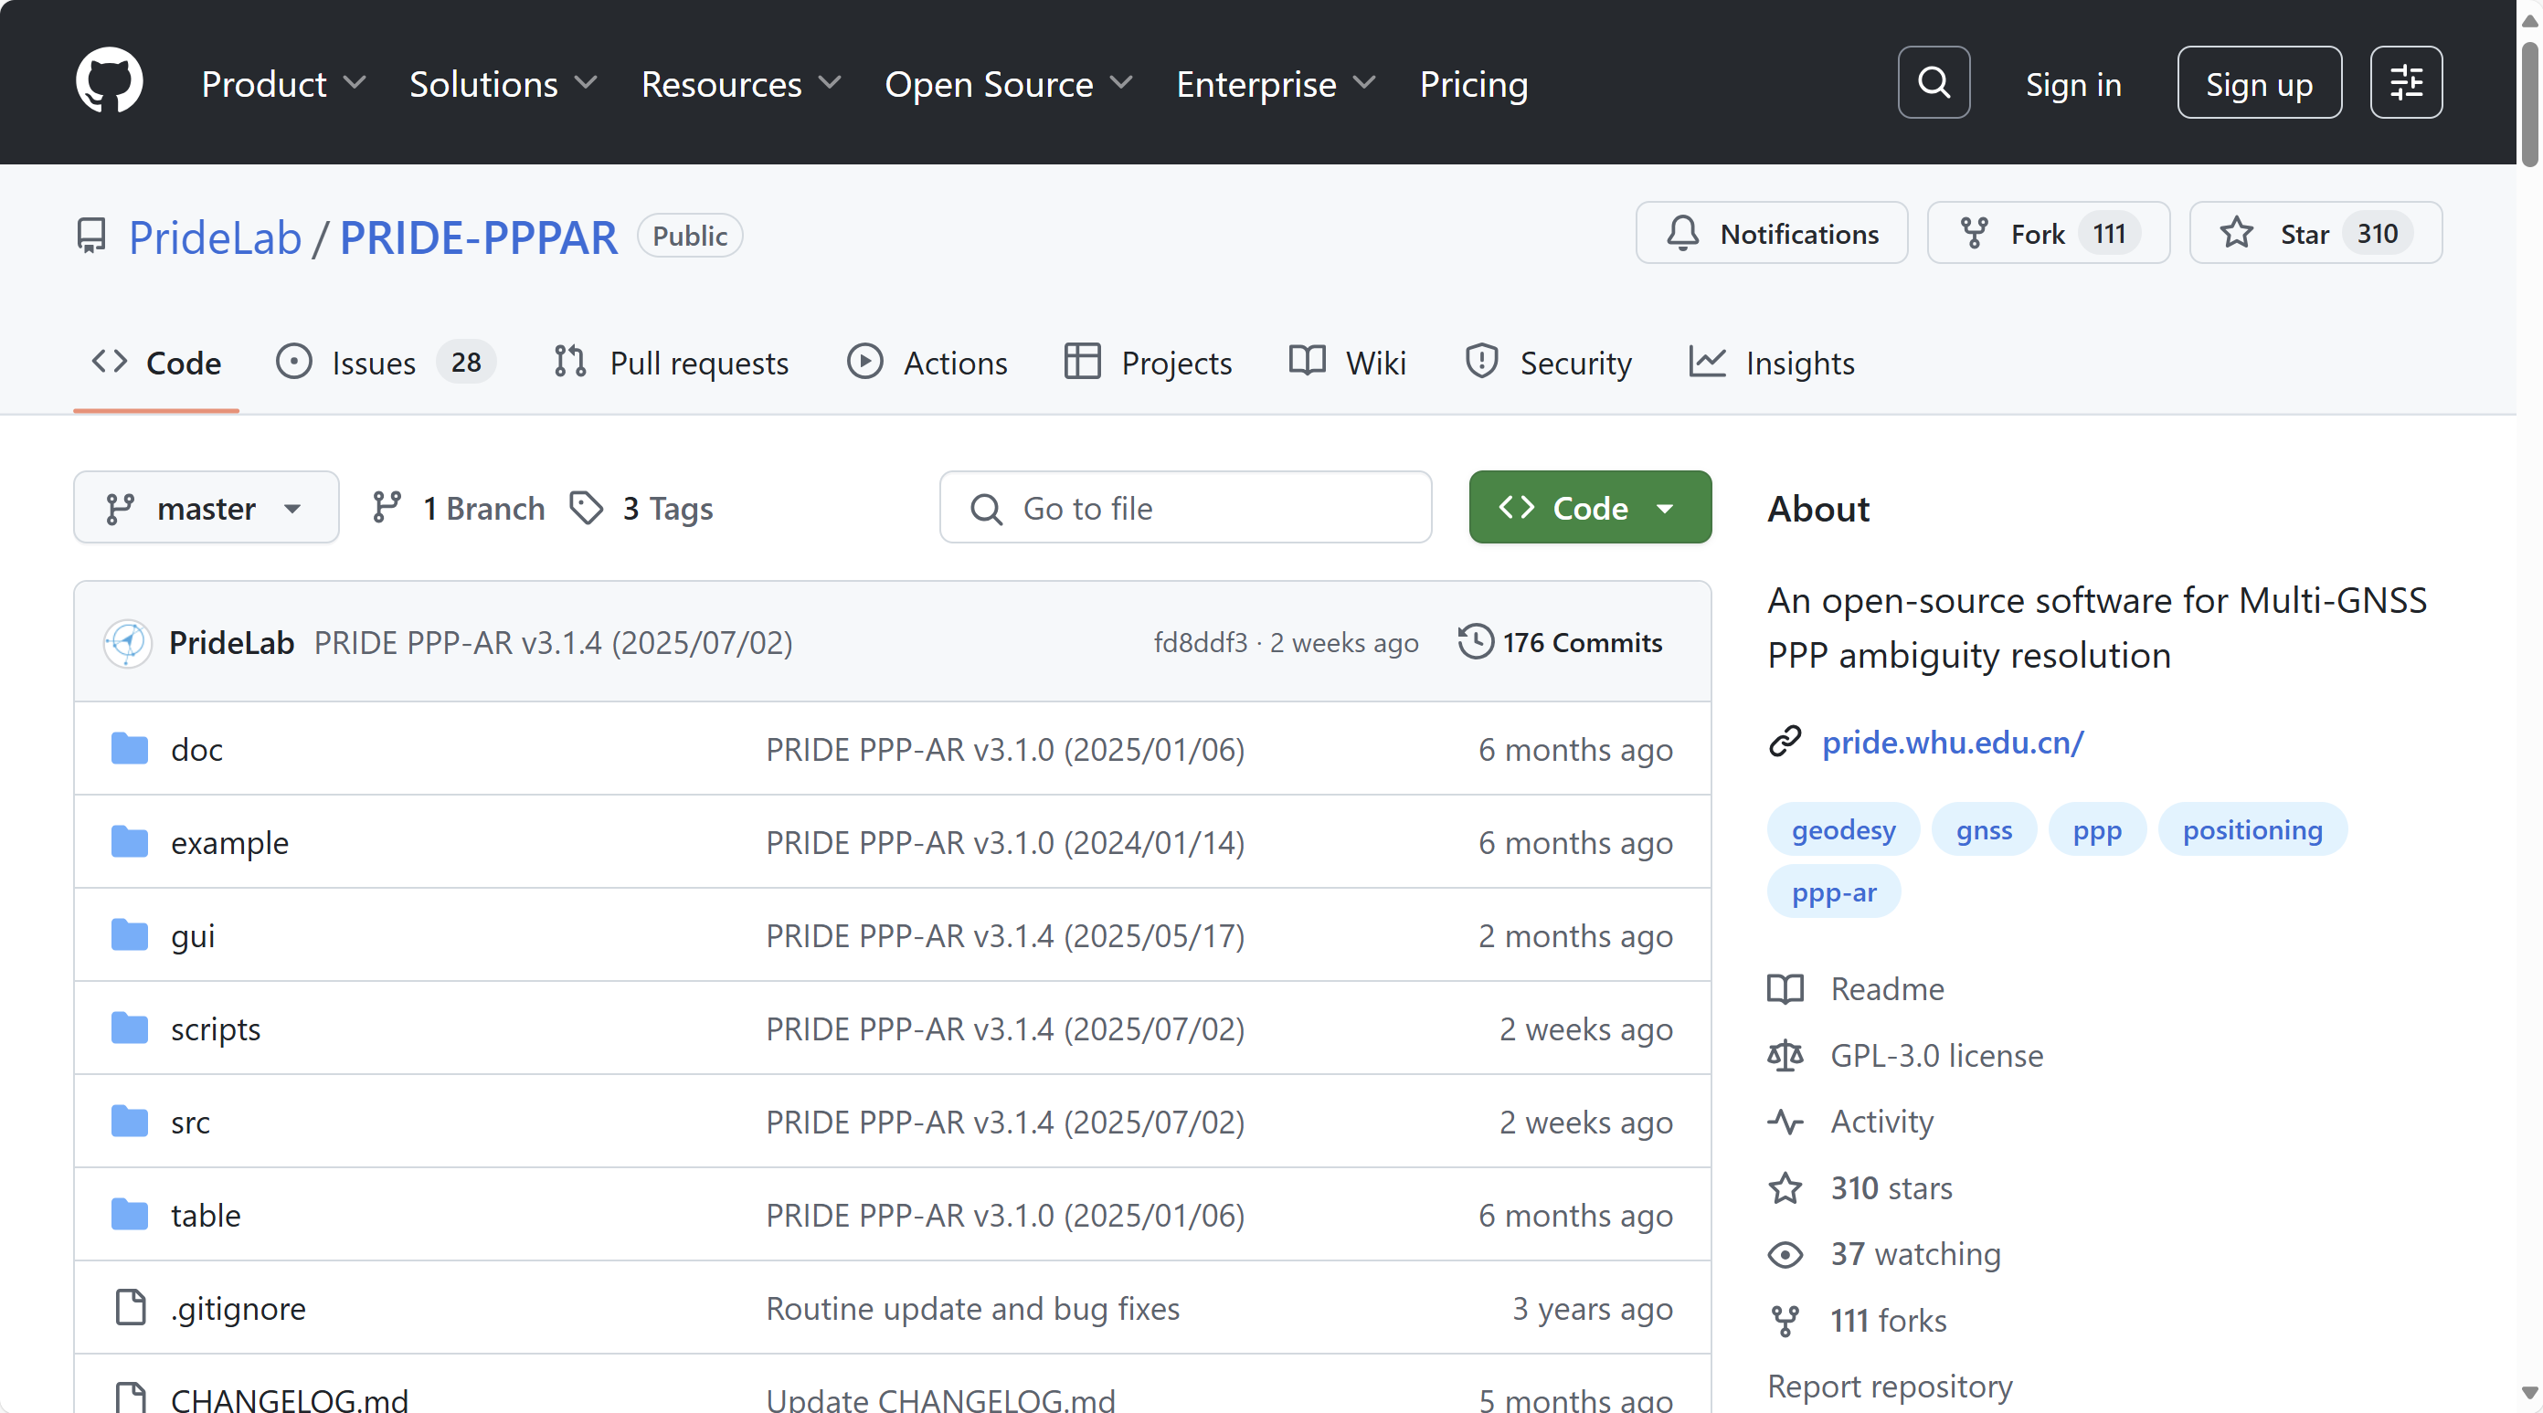The width and height of the screenshot is (2543, 1413).
Task: Expand the Open Source menu
Action: pyautogui.click(x=1008, y=84)
